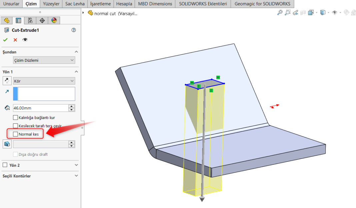Screen dimensions: 356x208
Task: Expand the Yön 2 section chevron
Action: (76, 165)
